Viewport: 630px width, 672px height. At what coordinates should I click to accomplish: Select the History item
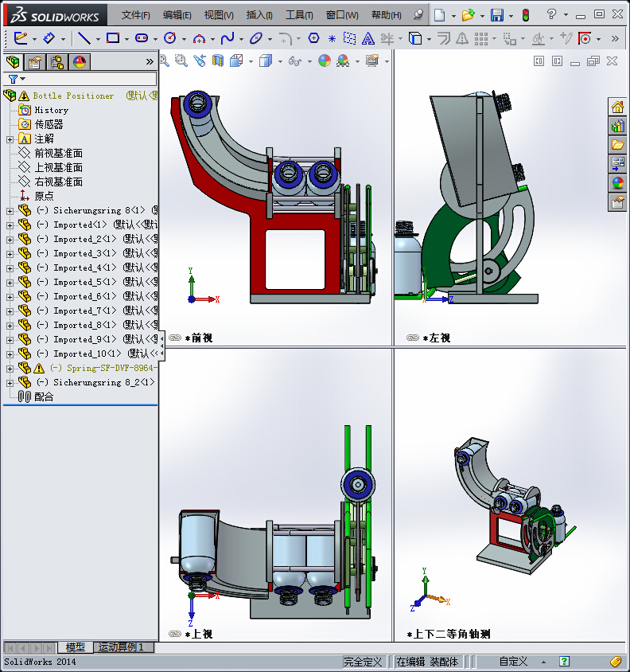click(x=52, y=110)
